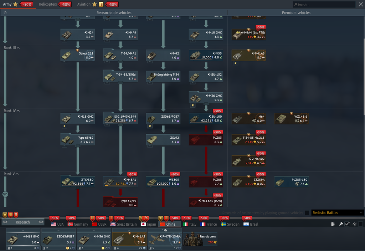Select the M18 GMC in research tree
Screen dimensions: 365x251
(77, 118)
